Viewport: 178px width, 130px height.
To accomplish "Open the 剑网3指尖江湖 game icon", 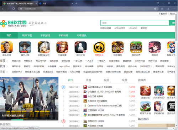I will [x=44, y=47].
